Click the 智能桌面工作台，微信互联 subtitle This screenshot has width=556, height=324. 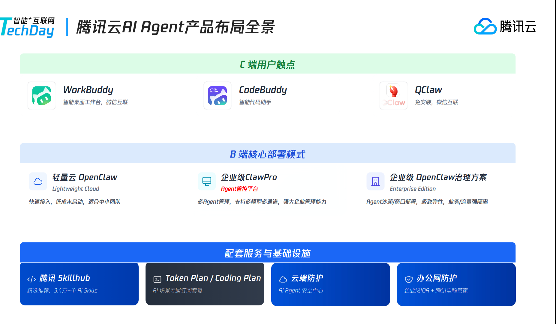pyautogui.click(x=95, y=102)
